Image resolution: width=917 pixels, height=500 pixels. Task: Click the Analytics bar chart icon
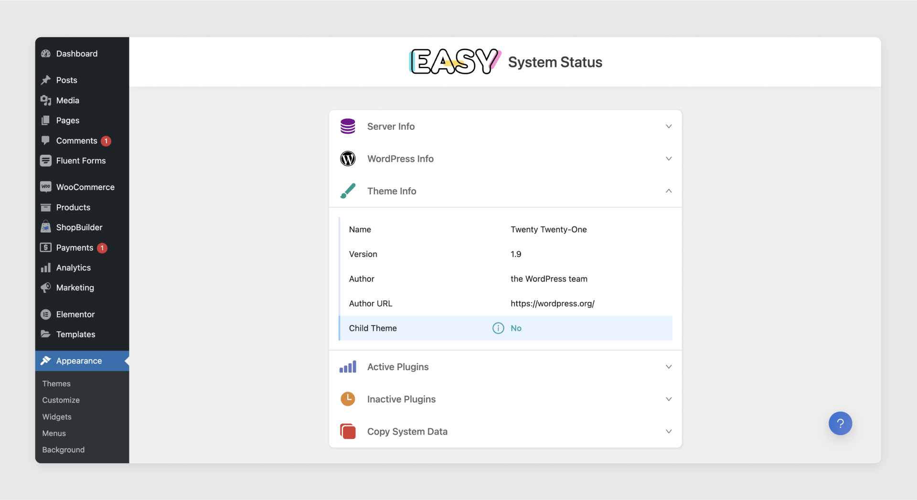pos(46,267)
